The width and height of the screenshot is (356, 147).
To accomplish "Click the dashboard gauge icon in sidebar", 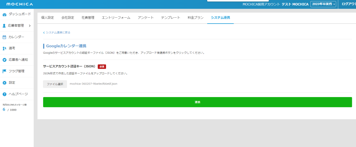I will 5,15.
